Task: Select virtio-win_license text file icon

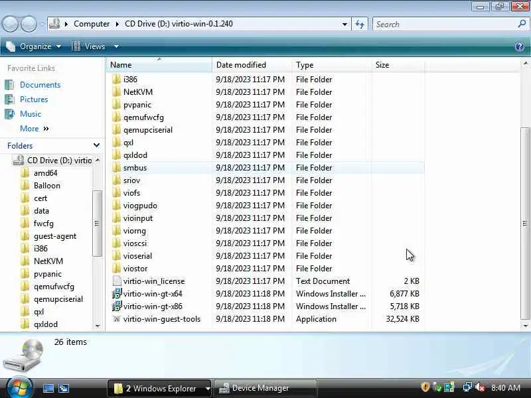Action: pyautogui.click(x=117, y=281)
